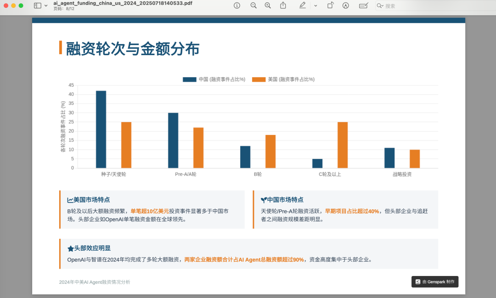Click legend label 中国 (融资事件占比%)
The image size is (496, 298).
pyautogui.click(x=222, y=79)
